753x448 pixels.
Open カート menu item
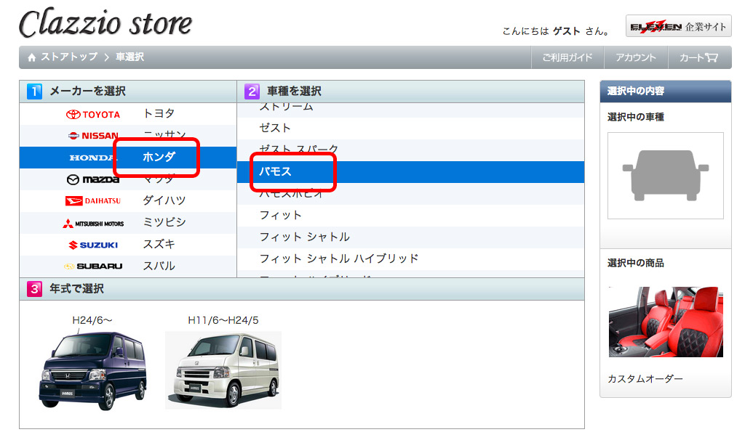[x=699, y=57]
